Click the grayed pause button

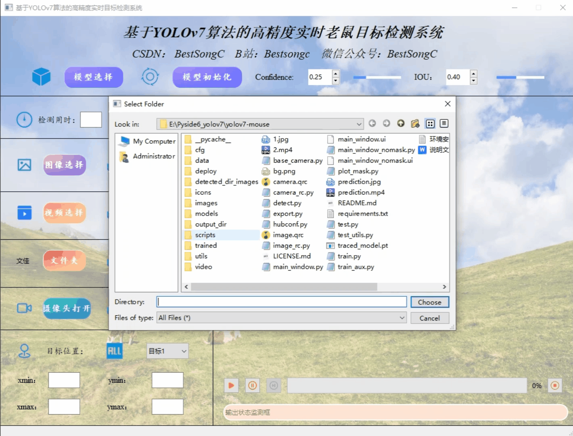(x=274, y=386)
